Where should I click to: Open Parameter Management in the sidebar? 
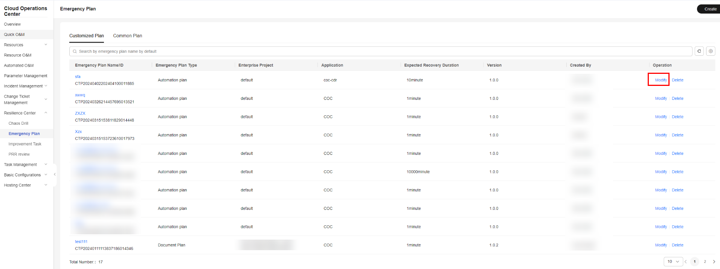pos(26,76)
